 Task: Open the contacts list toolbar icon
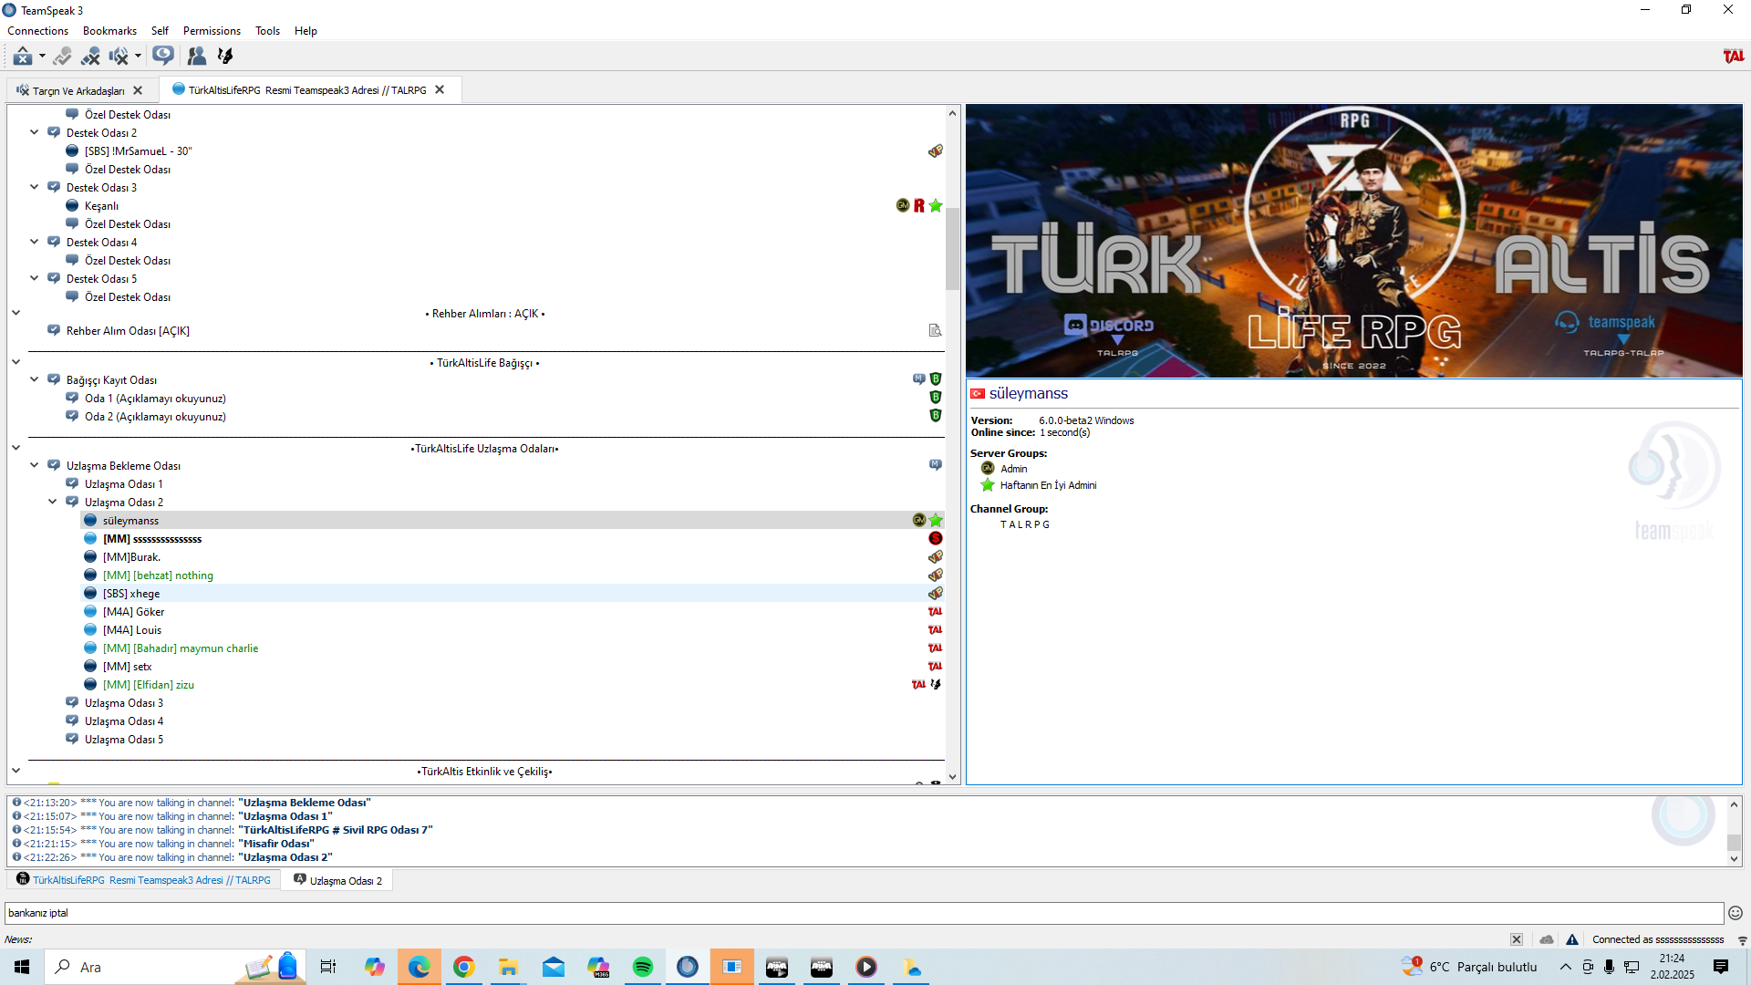coord(196,57)
